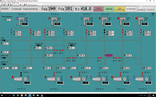Viewport: 156px width, 97px height.
Task: Click the black stop valve СК ТГ-1
Action: pos(21,74)
